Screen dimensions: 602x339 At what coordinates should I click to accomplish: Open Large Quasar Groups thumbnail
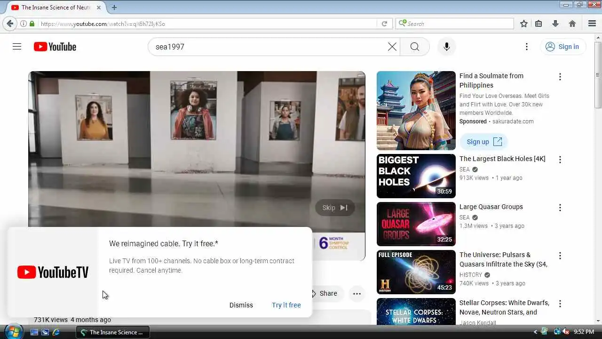(416, 224)
